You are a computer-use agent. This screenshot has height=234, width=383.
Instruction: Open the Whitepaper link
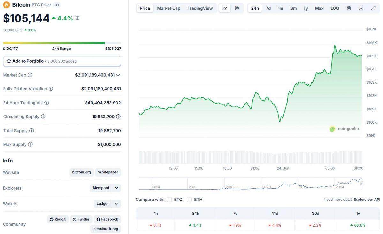click(108, 172)
